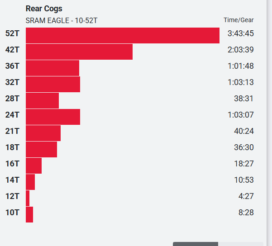
Task: Select the 24T red bar
Action: click(x=52, y=117)
